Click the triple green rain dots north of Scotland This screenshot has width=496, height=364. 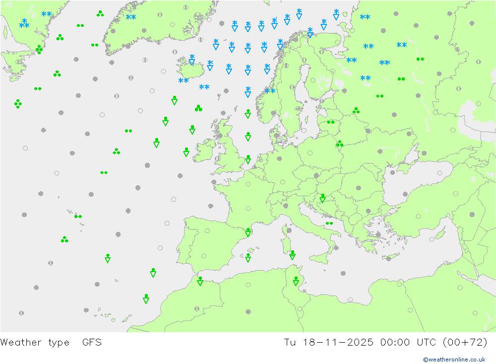pos(198,108)
